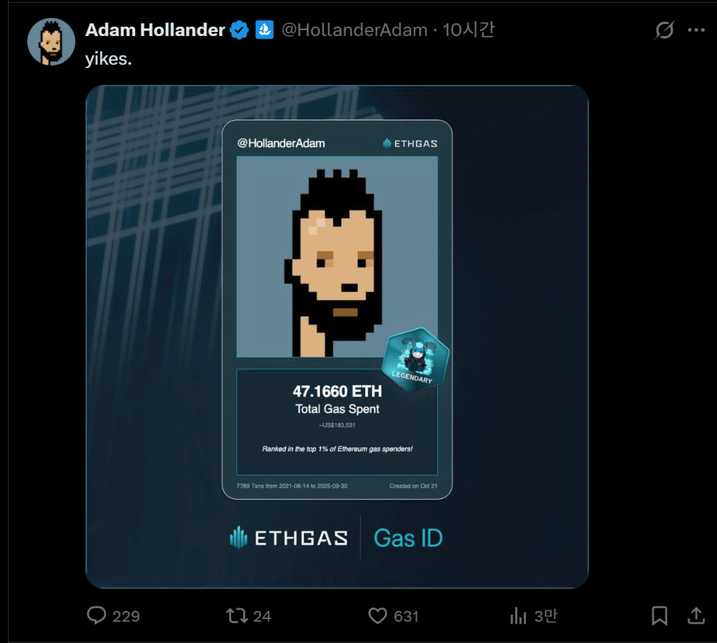This screenshot has width=717, height=643.
Task: Open the ETHGAS Gas ID image
Action: coord(337,337)
